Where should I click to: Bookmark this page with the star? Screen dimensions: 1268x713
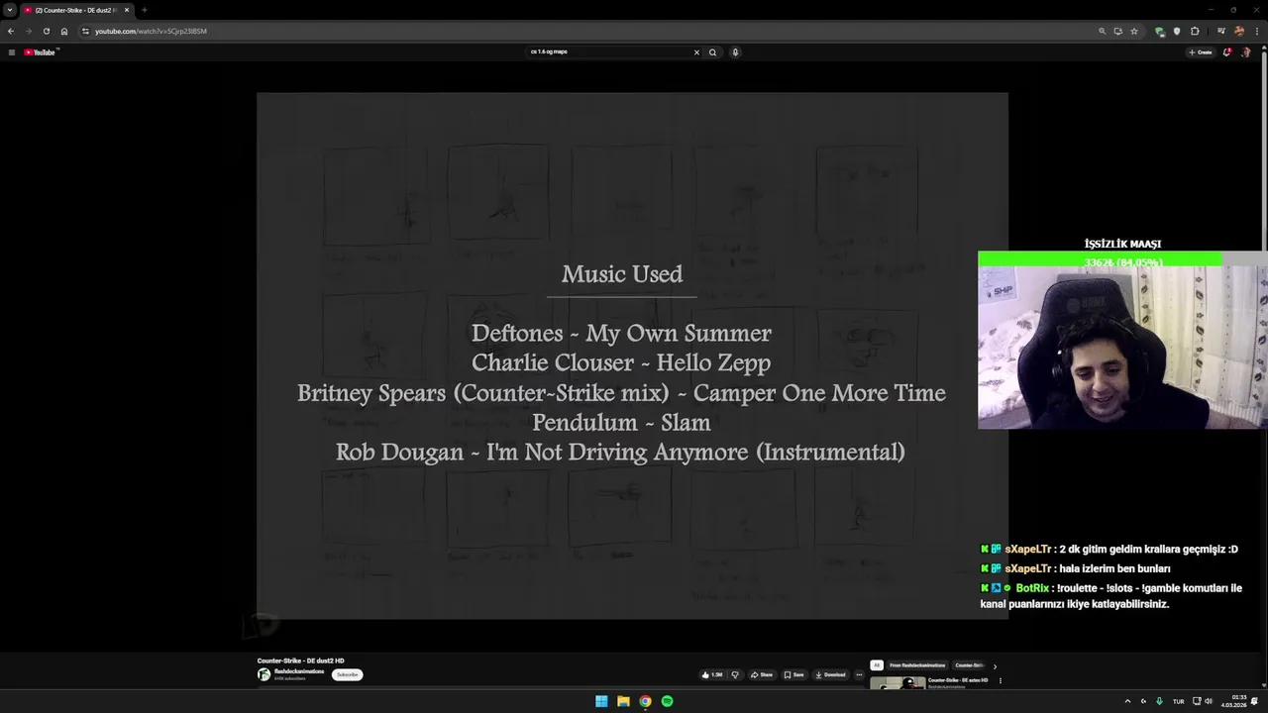tap(1134, 31)
